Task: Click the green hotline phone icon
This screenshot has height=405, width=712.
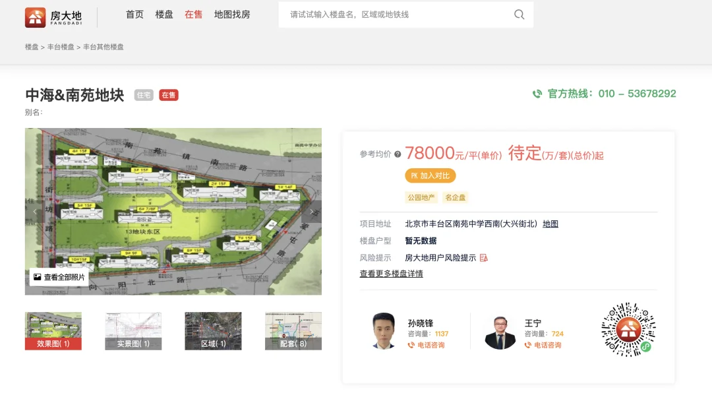Action: coord(537,94)
